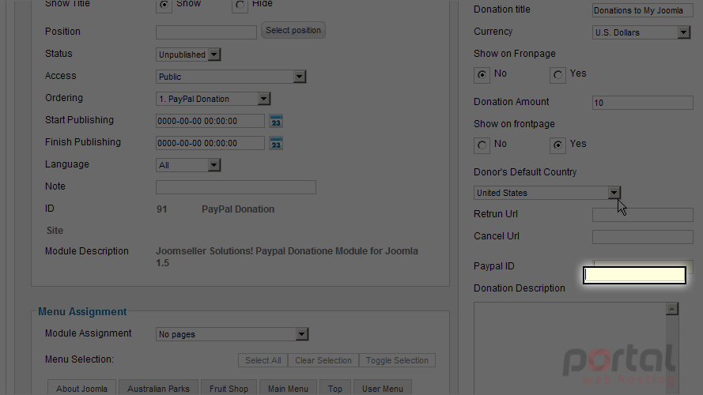Click the Toggle Selection button
This screenshot has height=395, width=703.
[397, 360]
